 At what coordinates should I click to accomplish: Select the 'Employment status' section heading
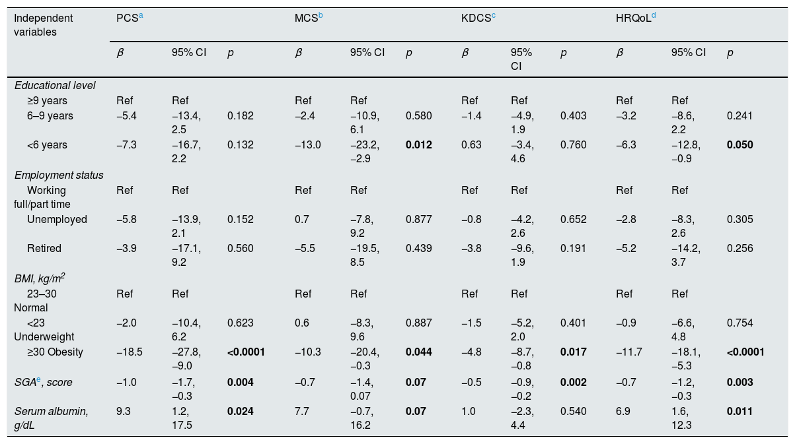click(x=59, y=175)
